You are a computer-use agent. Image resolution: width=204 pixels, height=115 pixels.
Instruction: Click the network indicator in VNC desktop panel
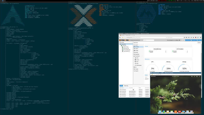[x=194, y=76]
